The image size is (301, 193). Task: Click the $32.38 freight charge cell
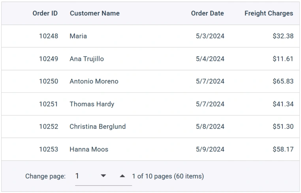click(283, 36)
